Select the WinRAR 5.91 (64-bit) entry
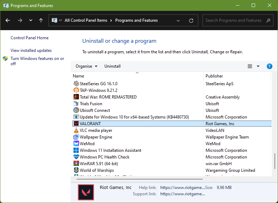The height and width of the screenshot is (203, 278). point(172,164)
